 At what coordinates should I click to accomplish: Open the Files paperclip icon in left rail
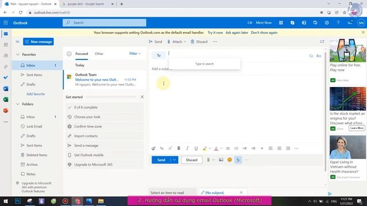[x=6, y=66]
